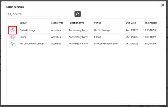
Task: Click Orchid Lounge in first Venue column
Action: click(28, 30)
